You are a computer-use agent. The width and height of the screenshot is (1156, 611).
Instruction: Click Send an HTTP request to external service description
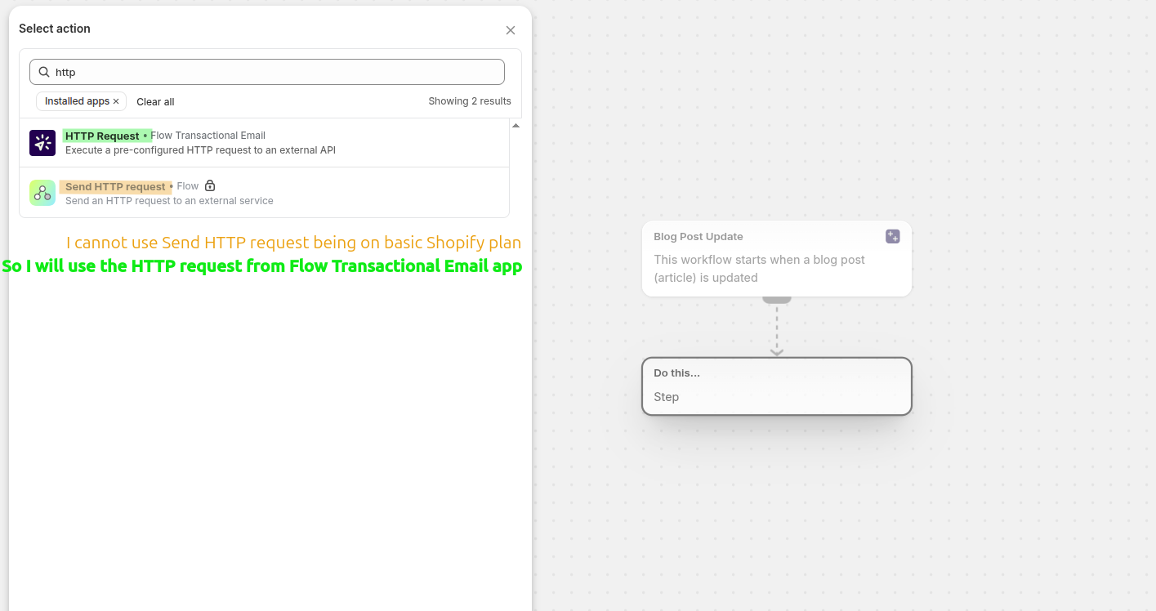169,201
